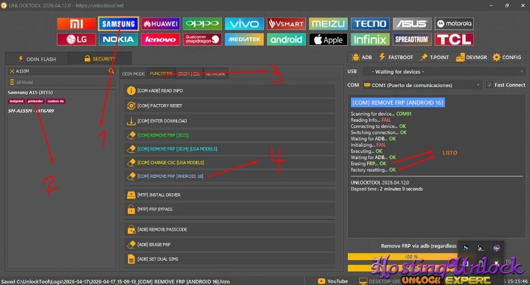Switch to the FUNCTIONS tab
Image resolution: width=530 pixels, height=285 pixels.
coord(161,74)
